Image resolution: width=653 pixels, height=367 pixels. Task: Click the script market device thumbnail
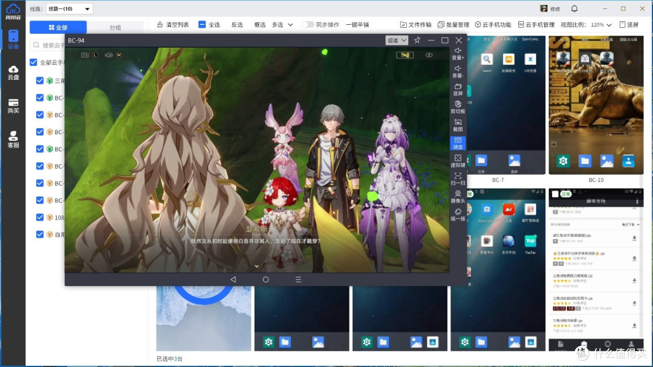point(596,270)
